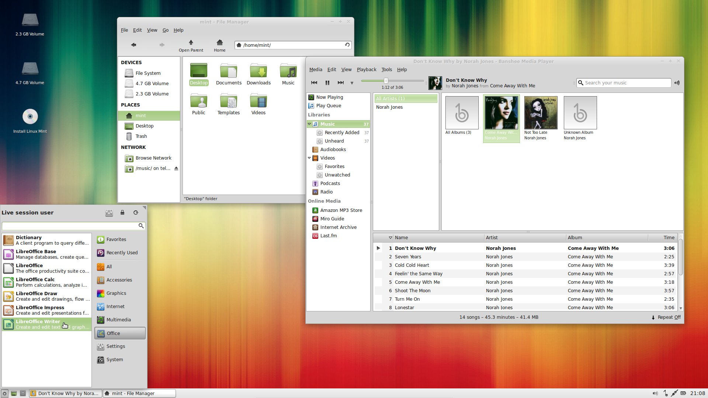The height and width of the screenshot is (398, 708).
Task: Select the Unwatched video playlist
Action: tap(337, 175)
